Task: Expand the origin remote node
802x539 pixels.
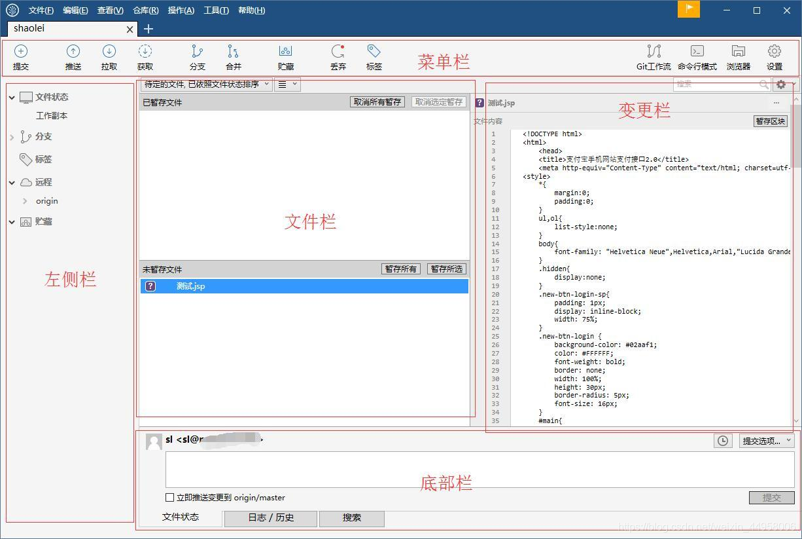Action: (25, 201)
